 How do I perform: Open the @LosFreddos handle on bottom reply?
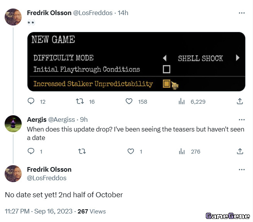(47, 178)
